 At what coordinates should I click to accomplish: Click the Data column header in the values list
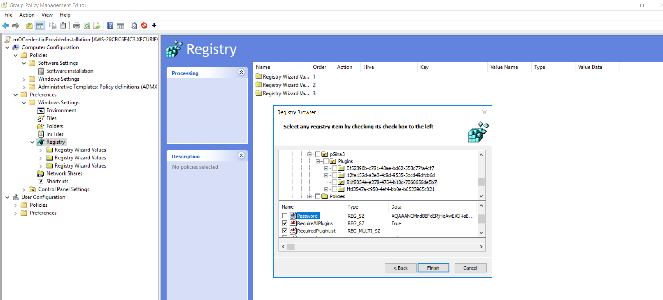433,207
